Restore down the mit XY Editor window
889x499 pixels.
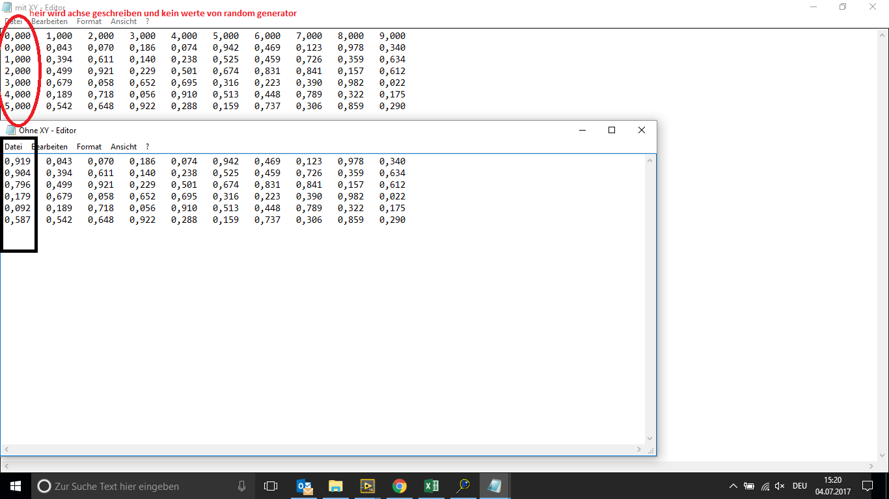point(843,6)
